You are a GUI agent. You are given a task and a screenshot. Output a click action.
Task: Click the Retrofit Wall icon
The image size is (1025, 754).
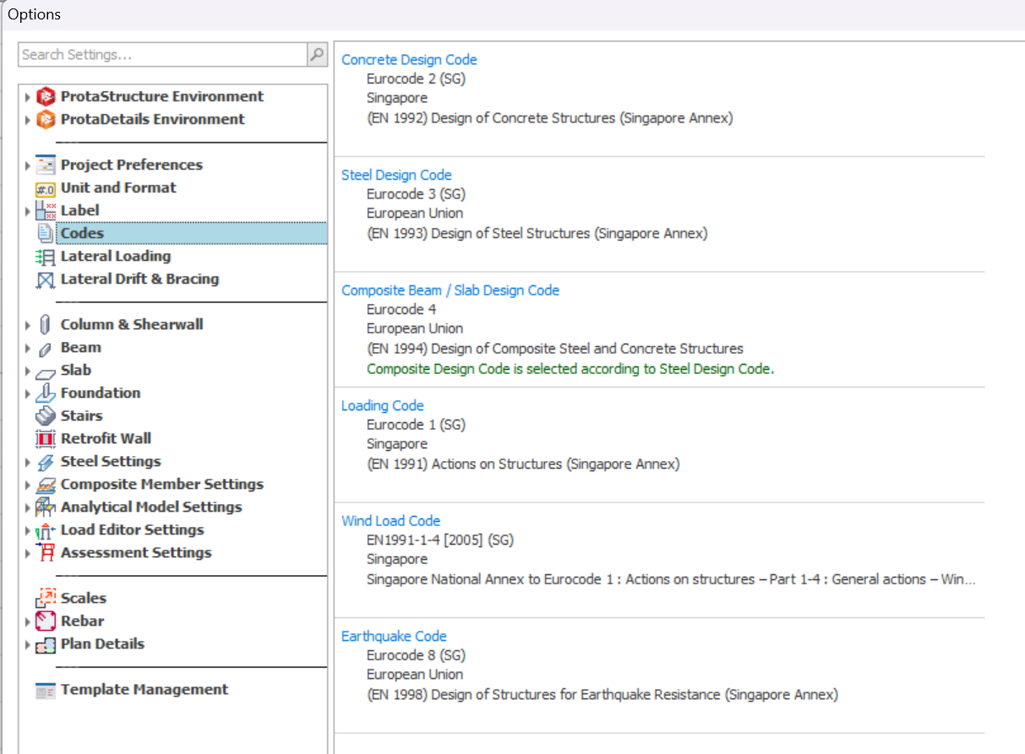46,439
